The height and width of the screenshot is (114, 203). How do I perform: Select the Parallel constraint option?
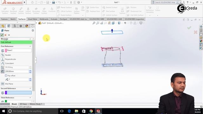coord(8,55)
